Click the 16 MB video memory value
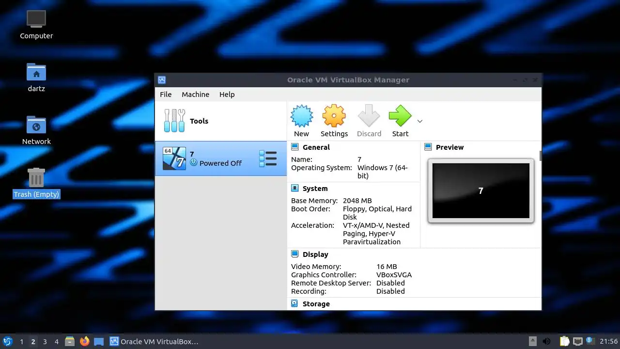The image size is (620, 349). [x=387, y=267]
